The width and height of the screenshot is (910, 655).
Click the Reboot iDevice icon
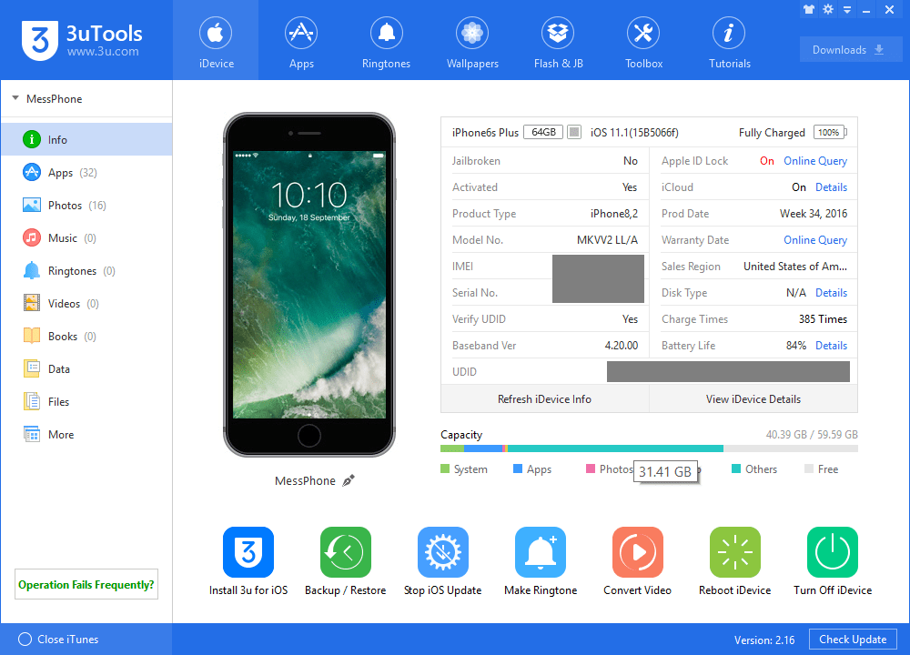[734, 552]
